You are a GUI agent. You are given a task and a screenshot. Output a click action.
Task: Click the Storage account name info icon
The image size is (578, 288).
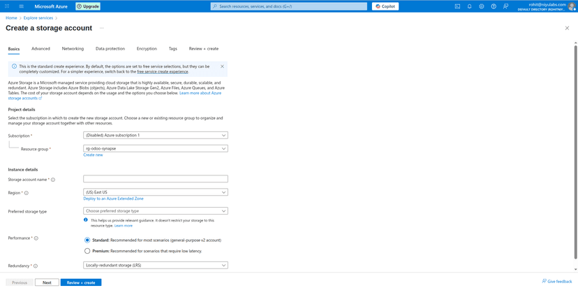coord(53,180)
